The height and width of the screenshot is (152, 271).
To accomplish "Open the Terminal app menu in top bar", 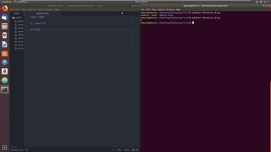I will point(21,2).
